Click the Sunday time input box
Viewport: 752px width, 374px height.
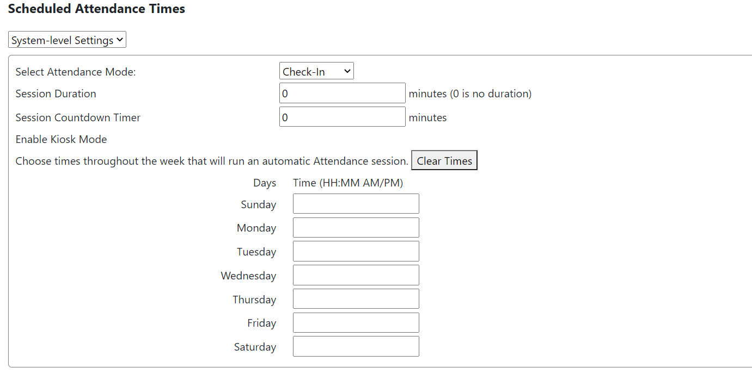(x=356, y=204)
